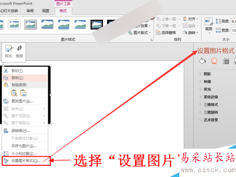The height and width of the screenshot is (177, 236).
Task: Open the 视图 ribbon tab
Action: [46, 11]
